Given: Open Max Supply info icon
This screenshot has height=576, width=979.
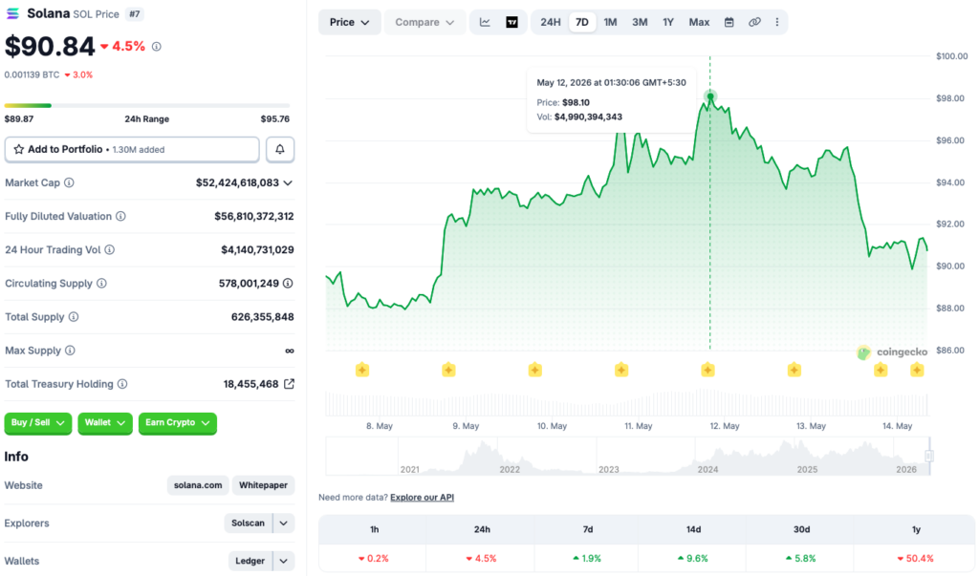Looking at the screenshot, I should pos(70,351).
